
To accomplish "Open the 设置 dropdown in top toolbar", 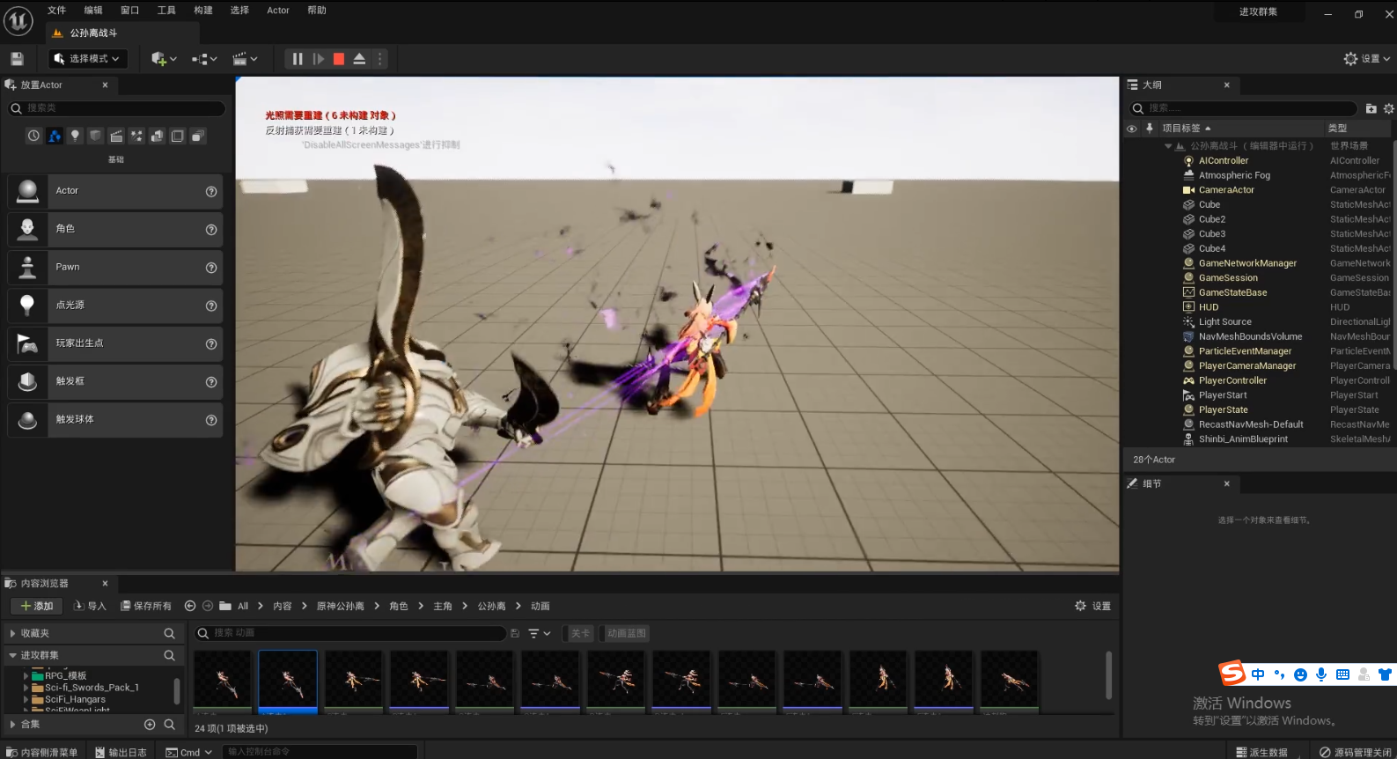I will 1366,59.
